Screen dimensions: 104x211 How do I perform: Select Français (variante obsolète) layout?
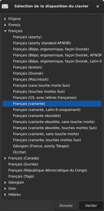click(x=52, y=116)
